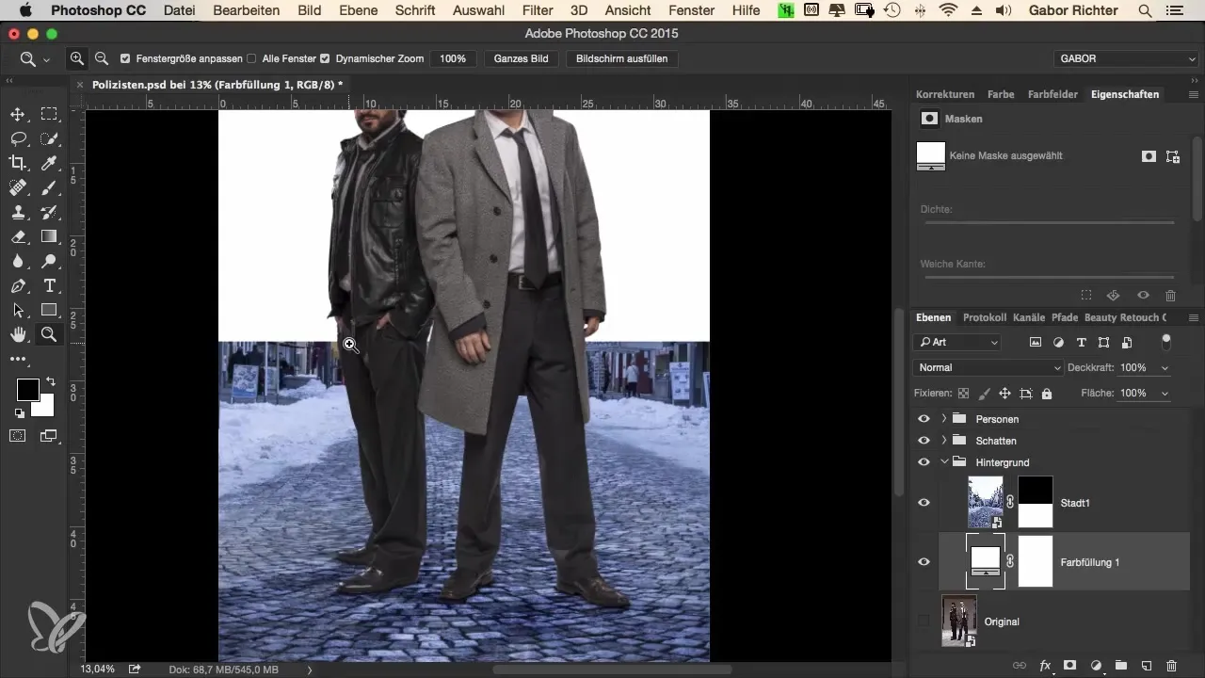1205x678 pixels.
Task: Expand the Personen group
Action: point(944,419)
